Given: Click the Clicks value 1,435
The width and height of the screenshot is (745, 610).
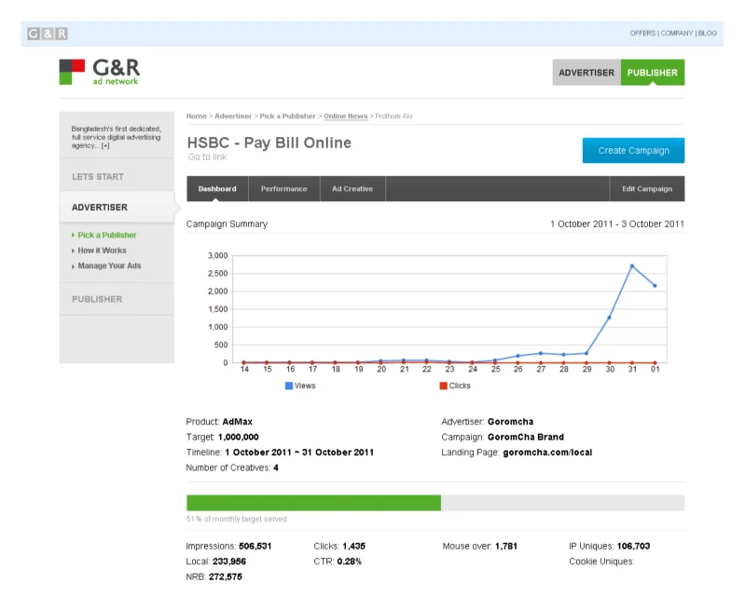Looking at the screenshot, I should coord(354,547).
